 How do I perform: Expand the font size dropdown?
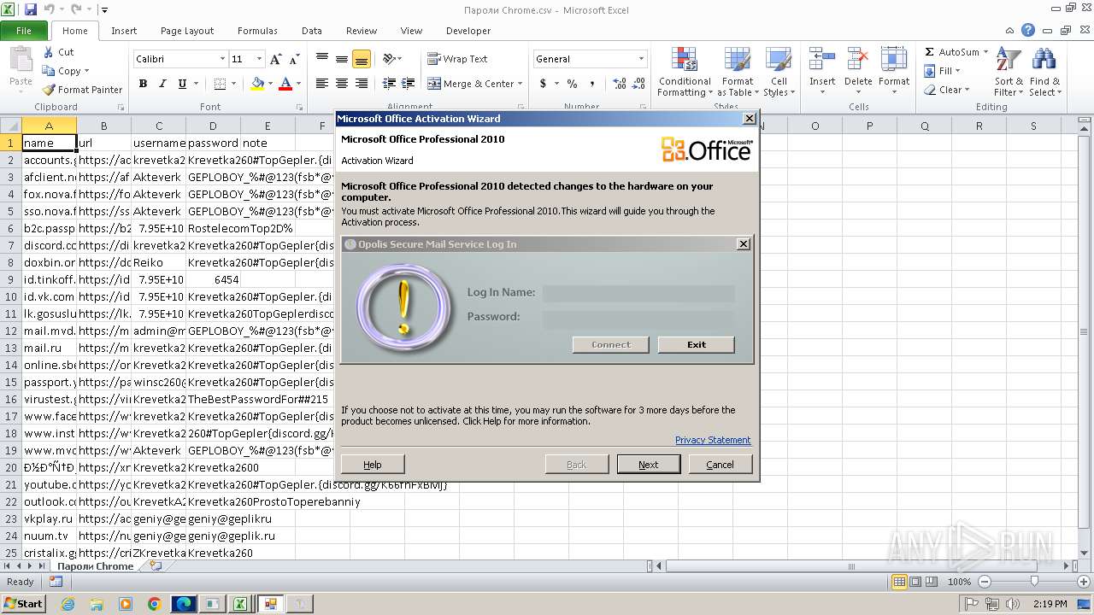(258, 59)
